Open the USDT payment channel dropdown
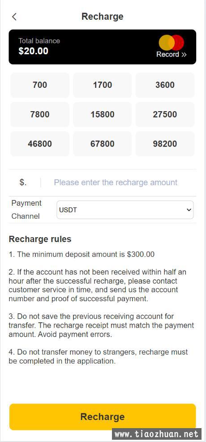Viewport: 206px width, 442px height. [125, 210]
